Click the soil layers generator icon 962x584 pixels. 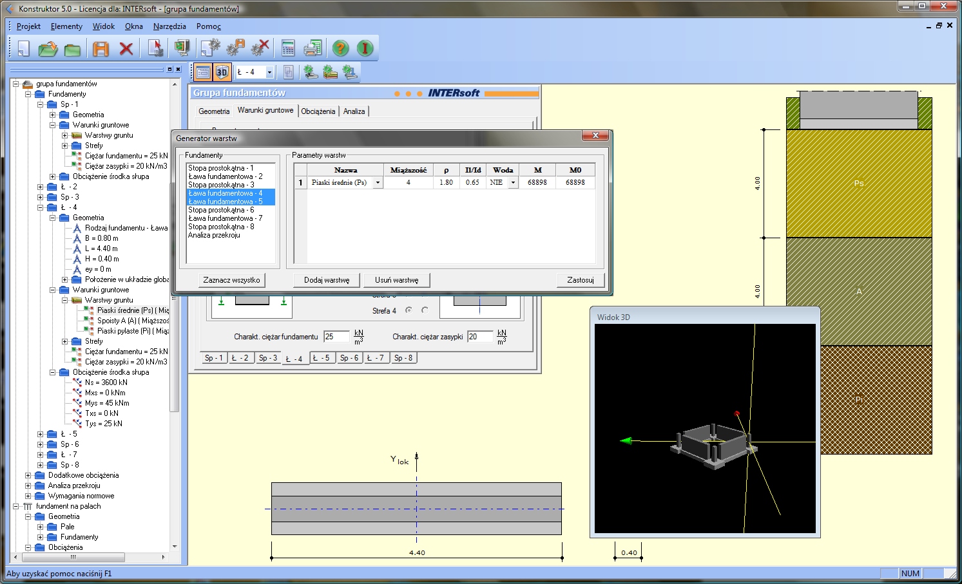[x=331, y=72]
